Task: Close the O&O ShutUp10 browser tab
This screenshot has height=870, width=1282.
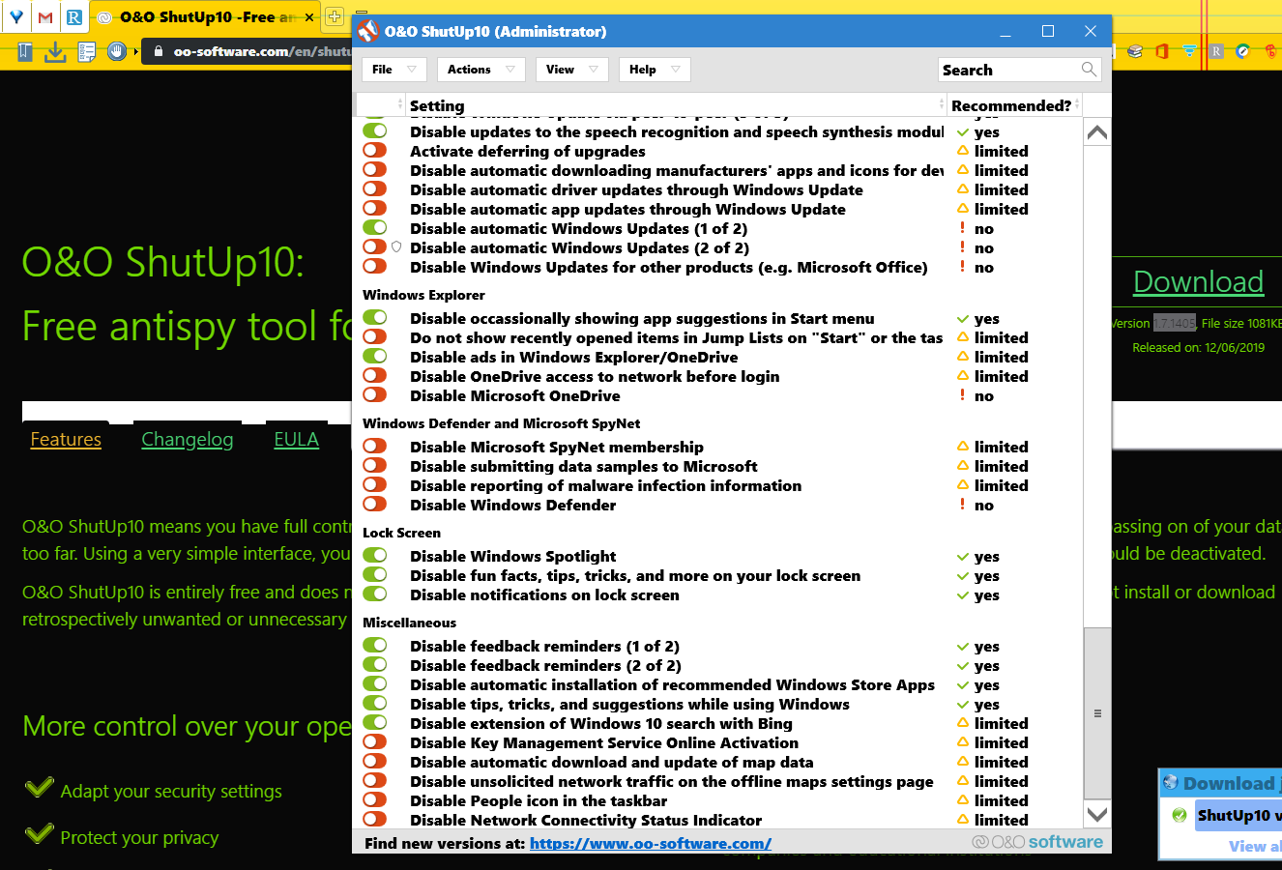Action: 309,16
